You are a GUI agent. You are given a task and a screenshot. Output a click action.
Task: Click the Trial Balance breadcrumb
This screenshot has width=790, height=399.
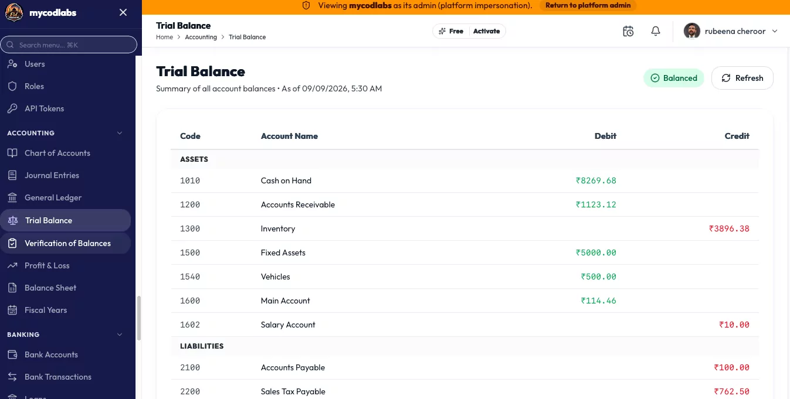(247, 37)
